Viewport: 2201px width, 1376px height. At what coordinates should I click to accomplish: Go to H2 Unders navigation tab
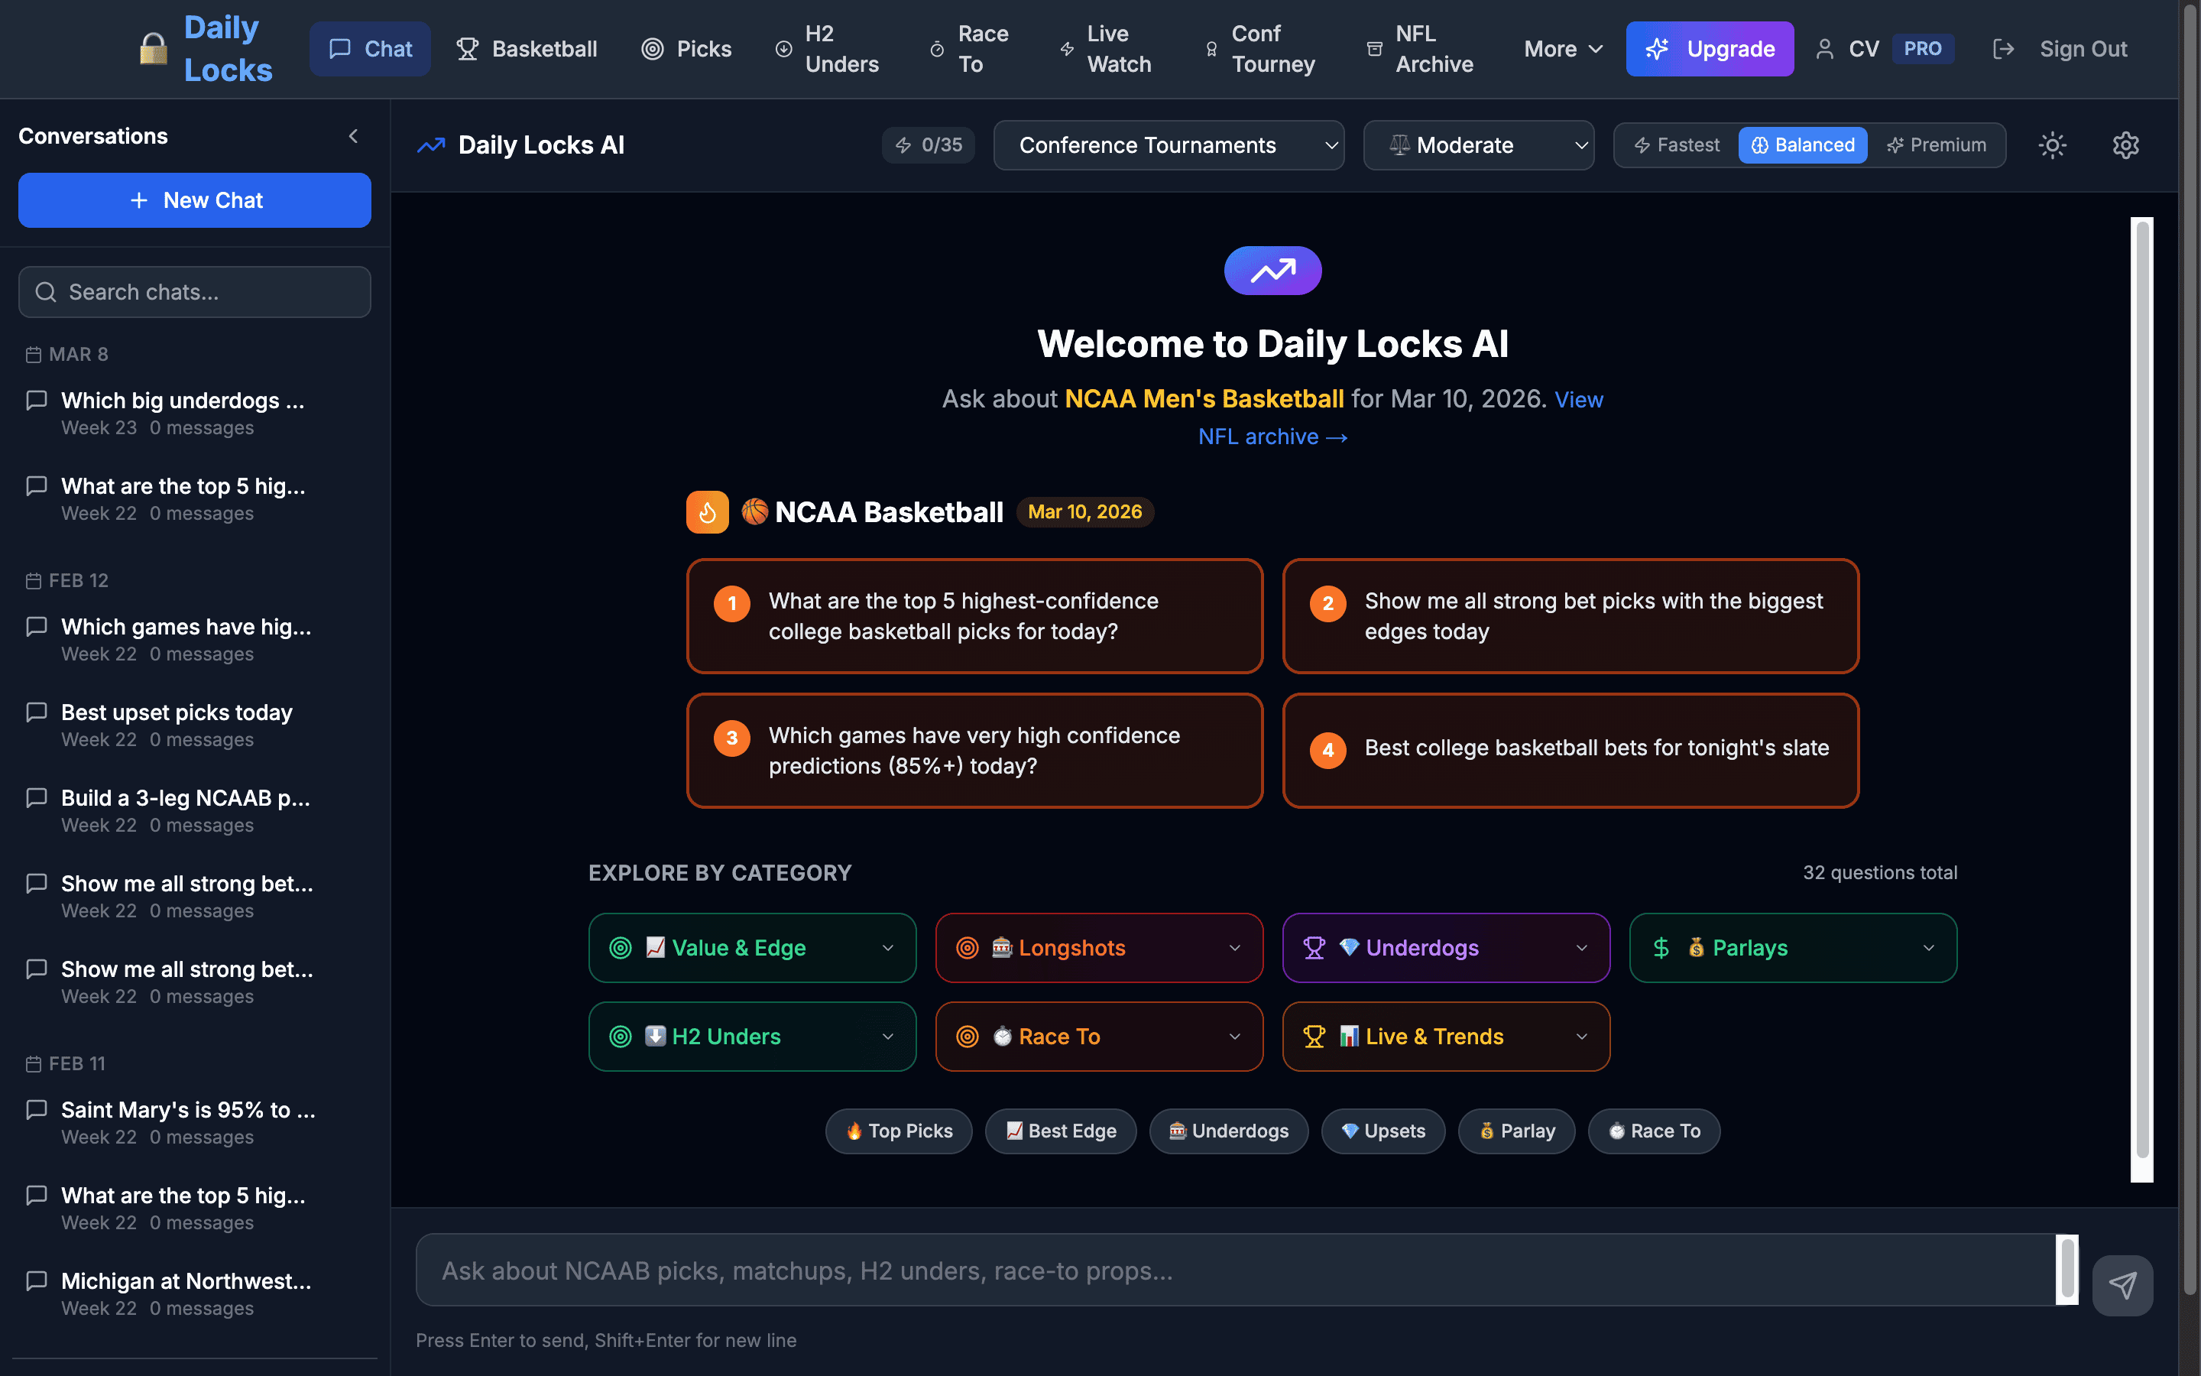[827, 49]
